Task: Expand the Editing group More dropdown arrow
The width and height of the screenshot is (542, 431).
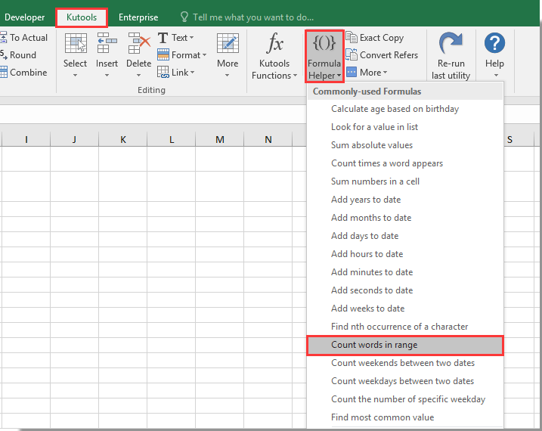Action: coord(227,75)
